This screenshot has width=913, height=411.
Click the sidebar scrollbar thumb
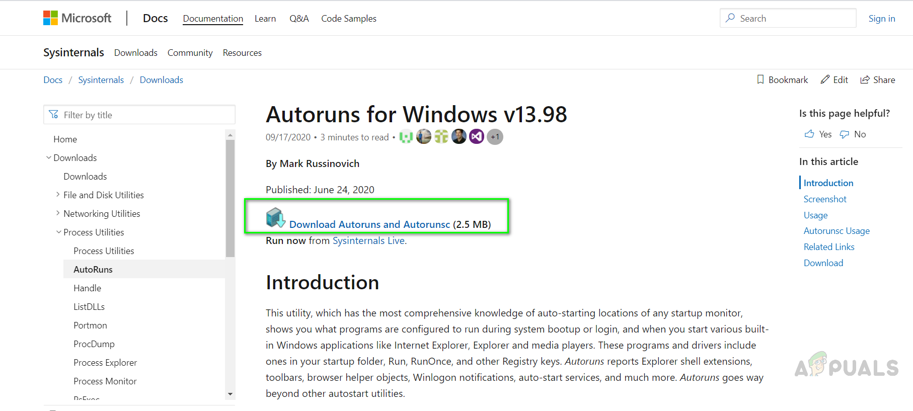pyautogui.click(x=230, y=198)
